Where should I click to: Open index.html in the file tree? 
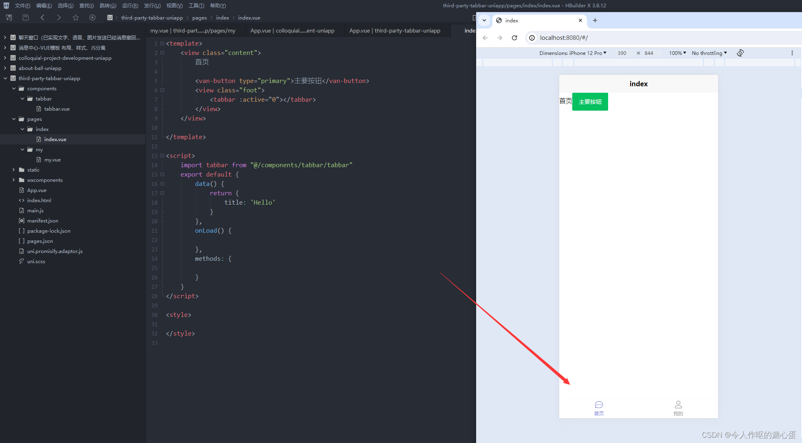click(39, 200)
